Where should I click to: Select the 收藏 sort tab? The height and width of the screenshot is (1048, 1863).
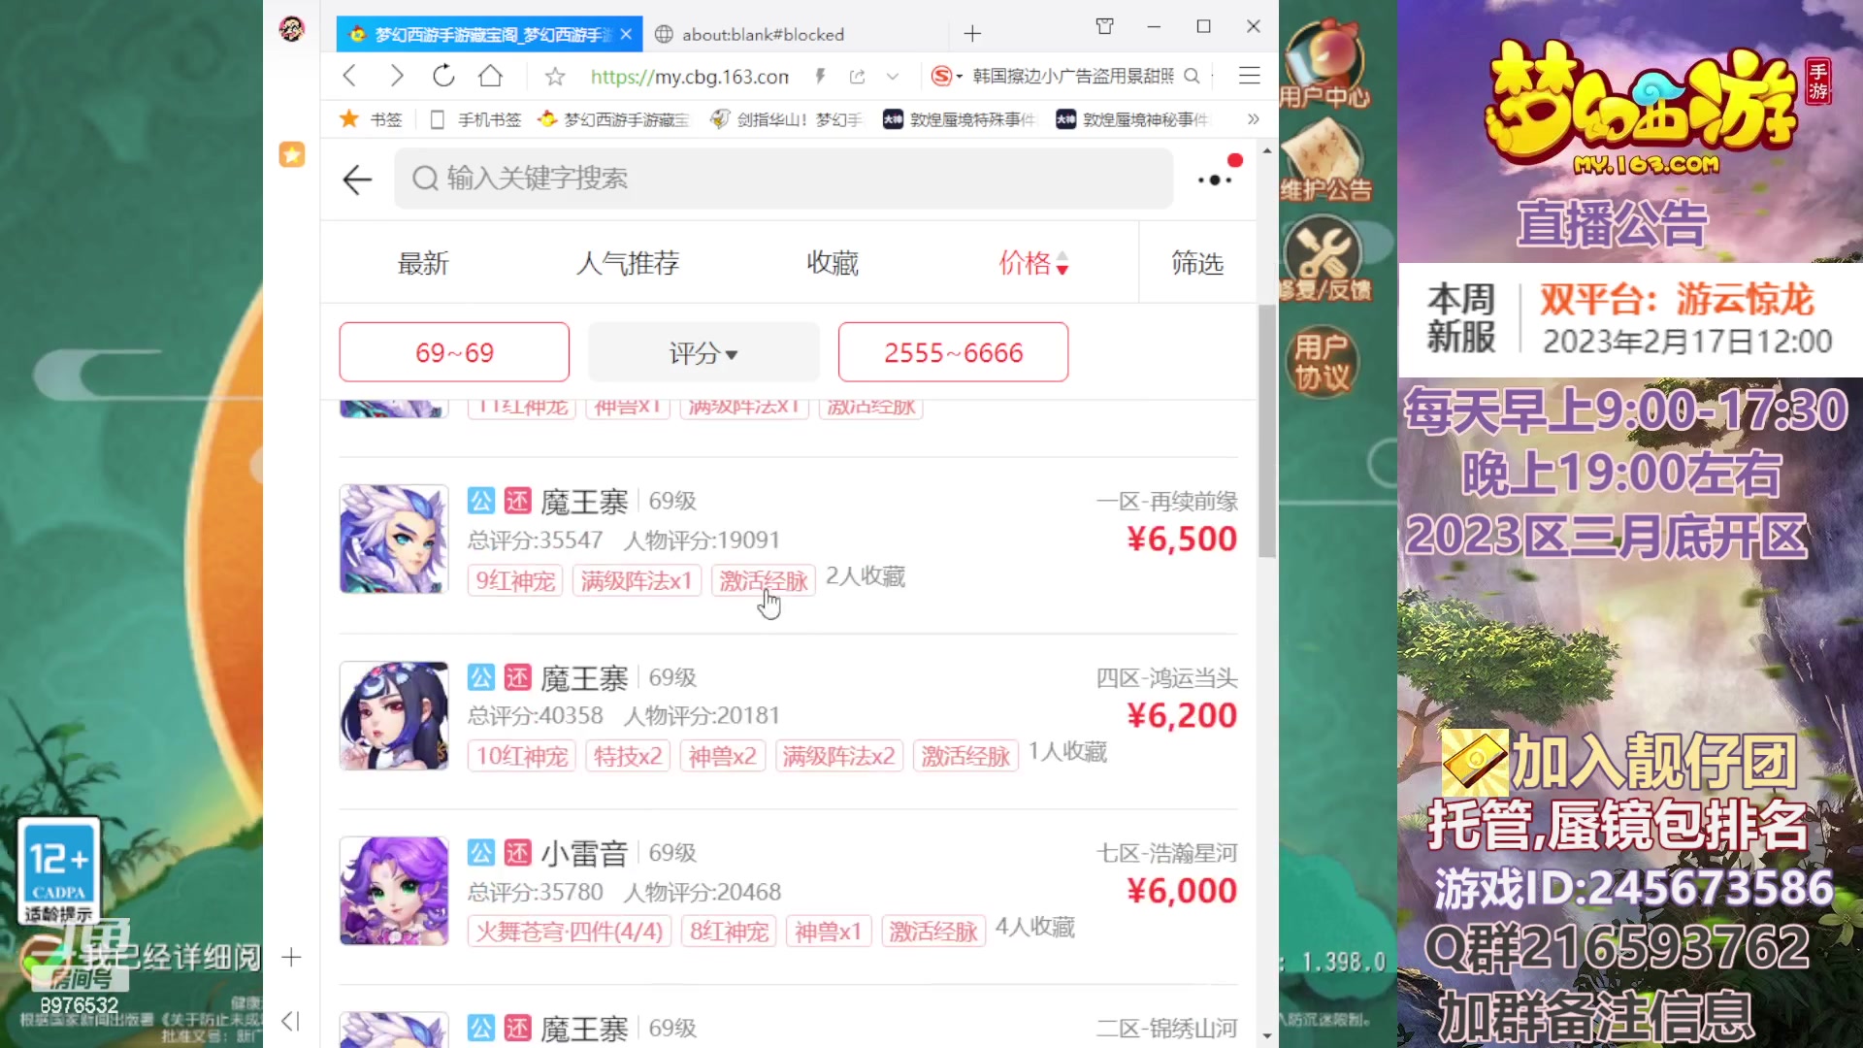point(833,263)
